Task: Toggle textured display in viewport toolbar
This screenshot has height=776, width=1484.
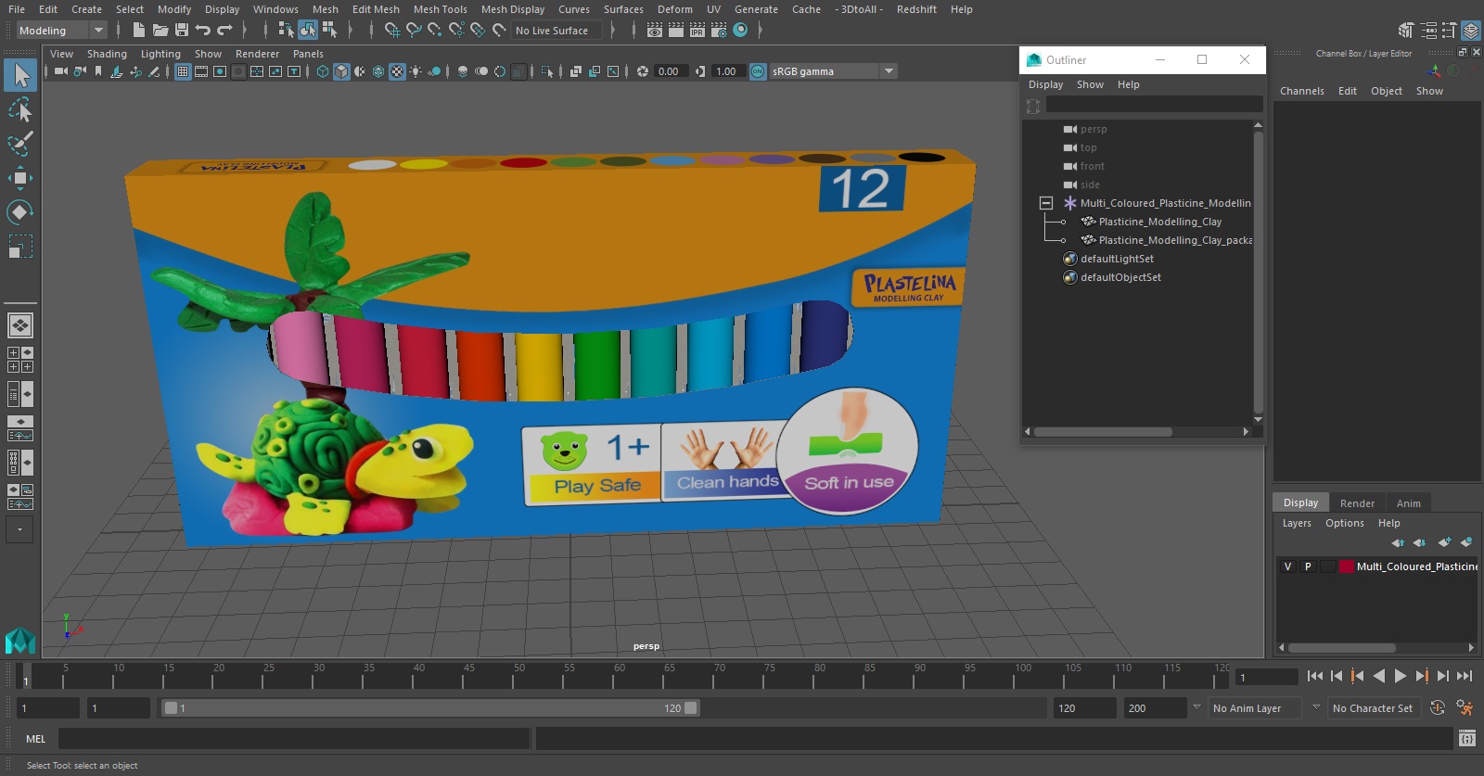Action: tap(397, 71)
